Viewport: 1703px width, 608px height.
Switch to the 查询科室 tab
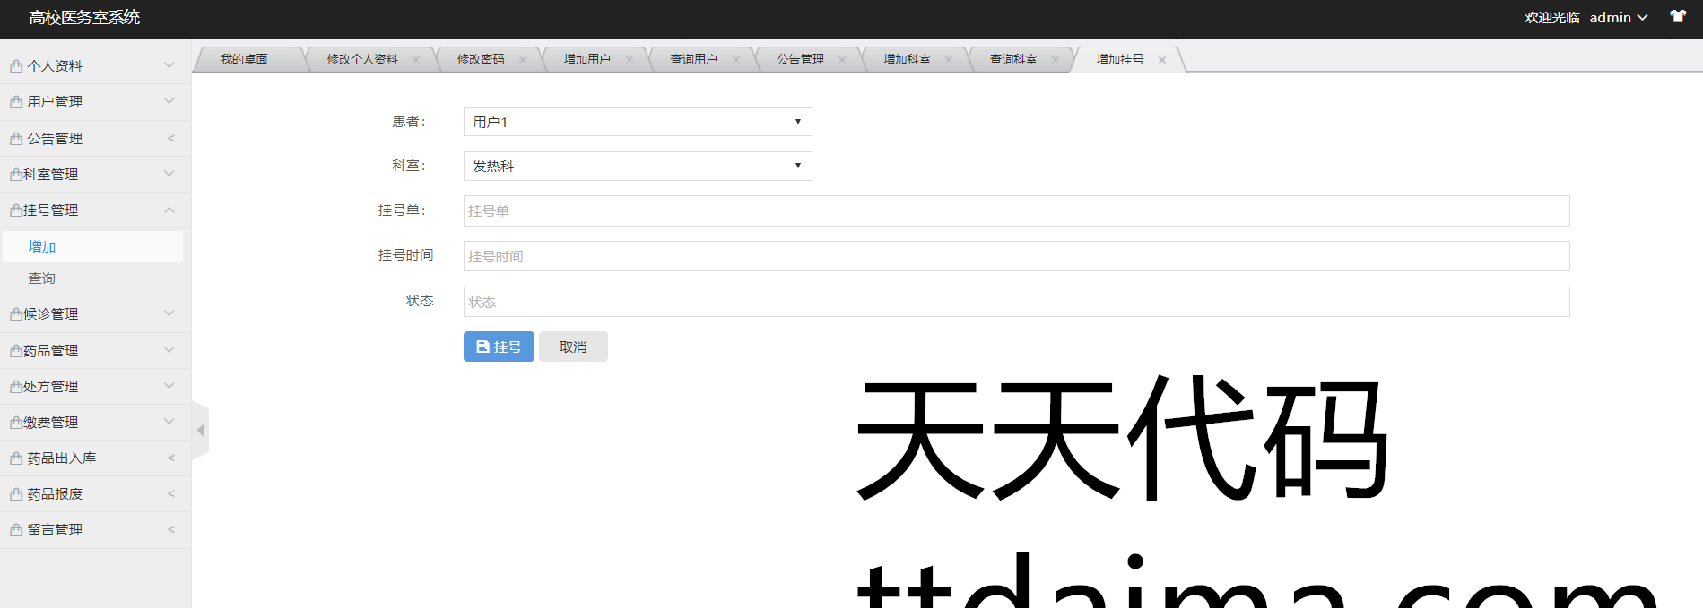click(x=1012, y=60)
